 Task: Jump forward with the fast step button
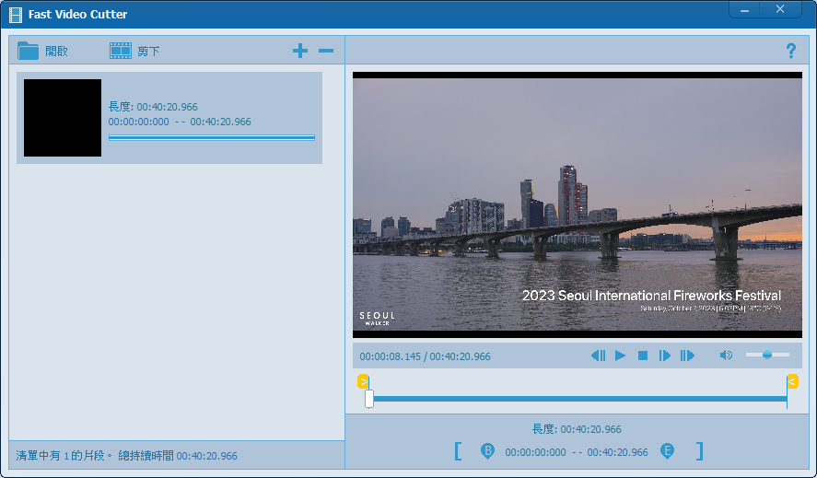[x=687, y=356]
